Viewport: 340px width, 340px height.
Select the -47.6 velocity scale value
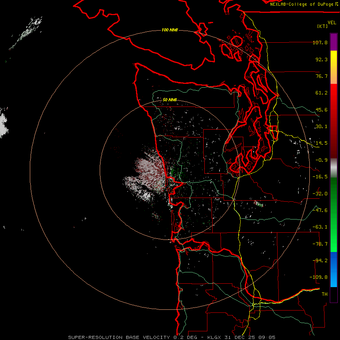[320, 210]
